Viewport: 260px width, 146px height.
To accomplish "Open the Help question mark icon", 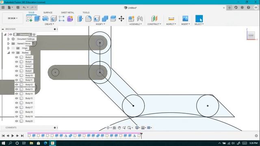I will [248, 8].
